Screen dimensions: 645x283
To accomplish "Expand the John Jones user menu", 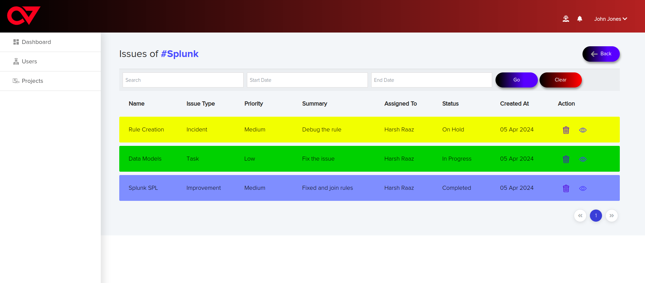I will click(x=610, y=19).
